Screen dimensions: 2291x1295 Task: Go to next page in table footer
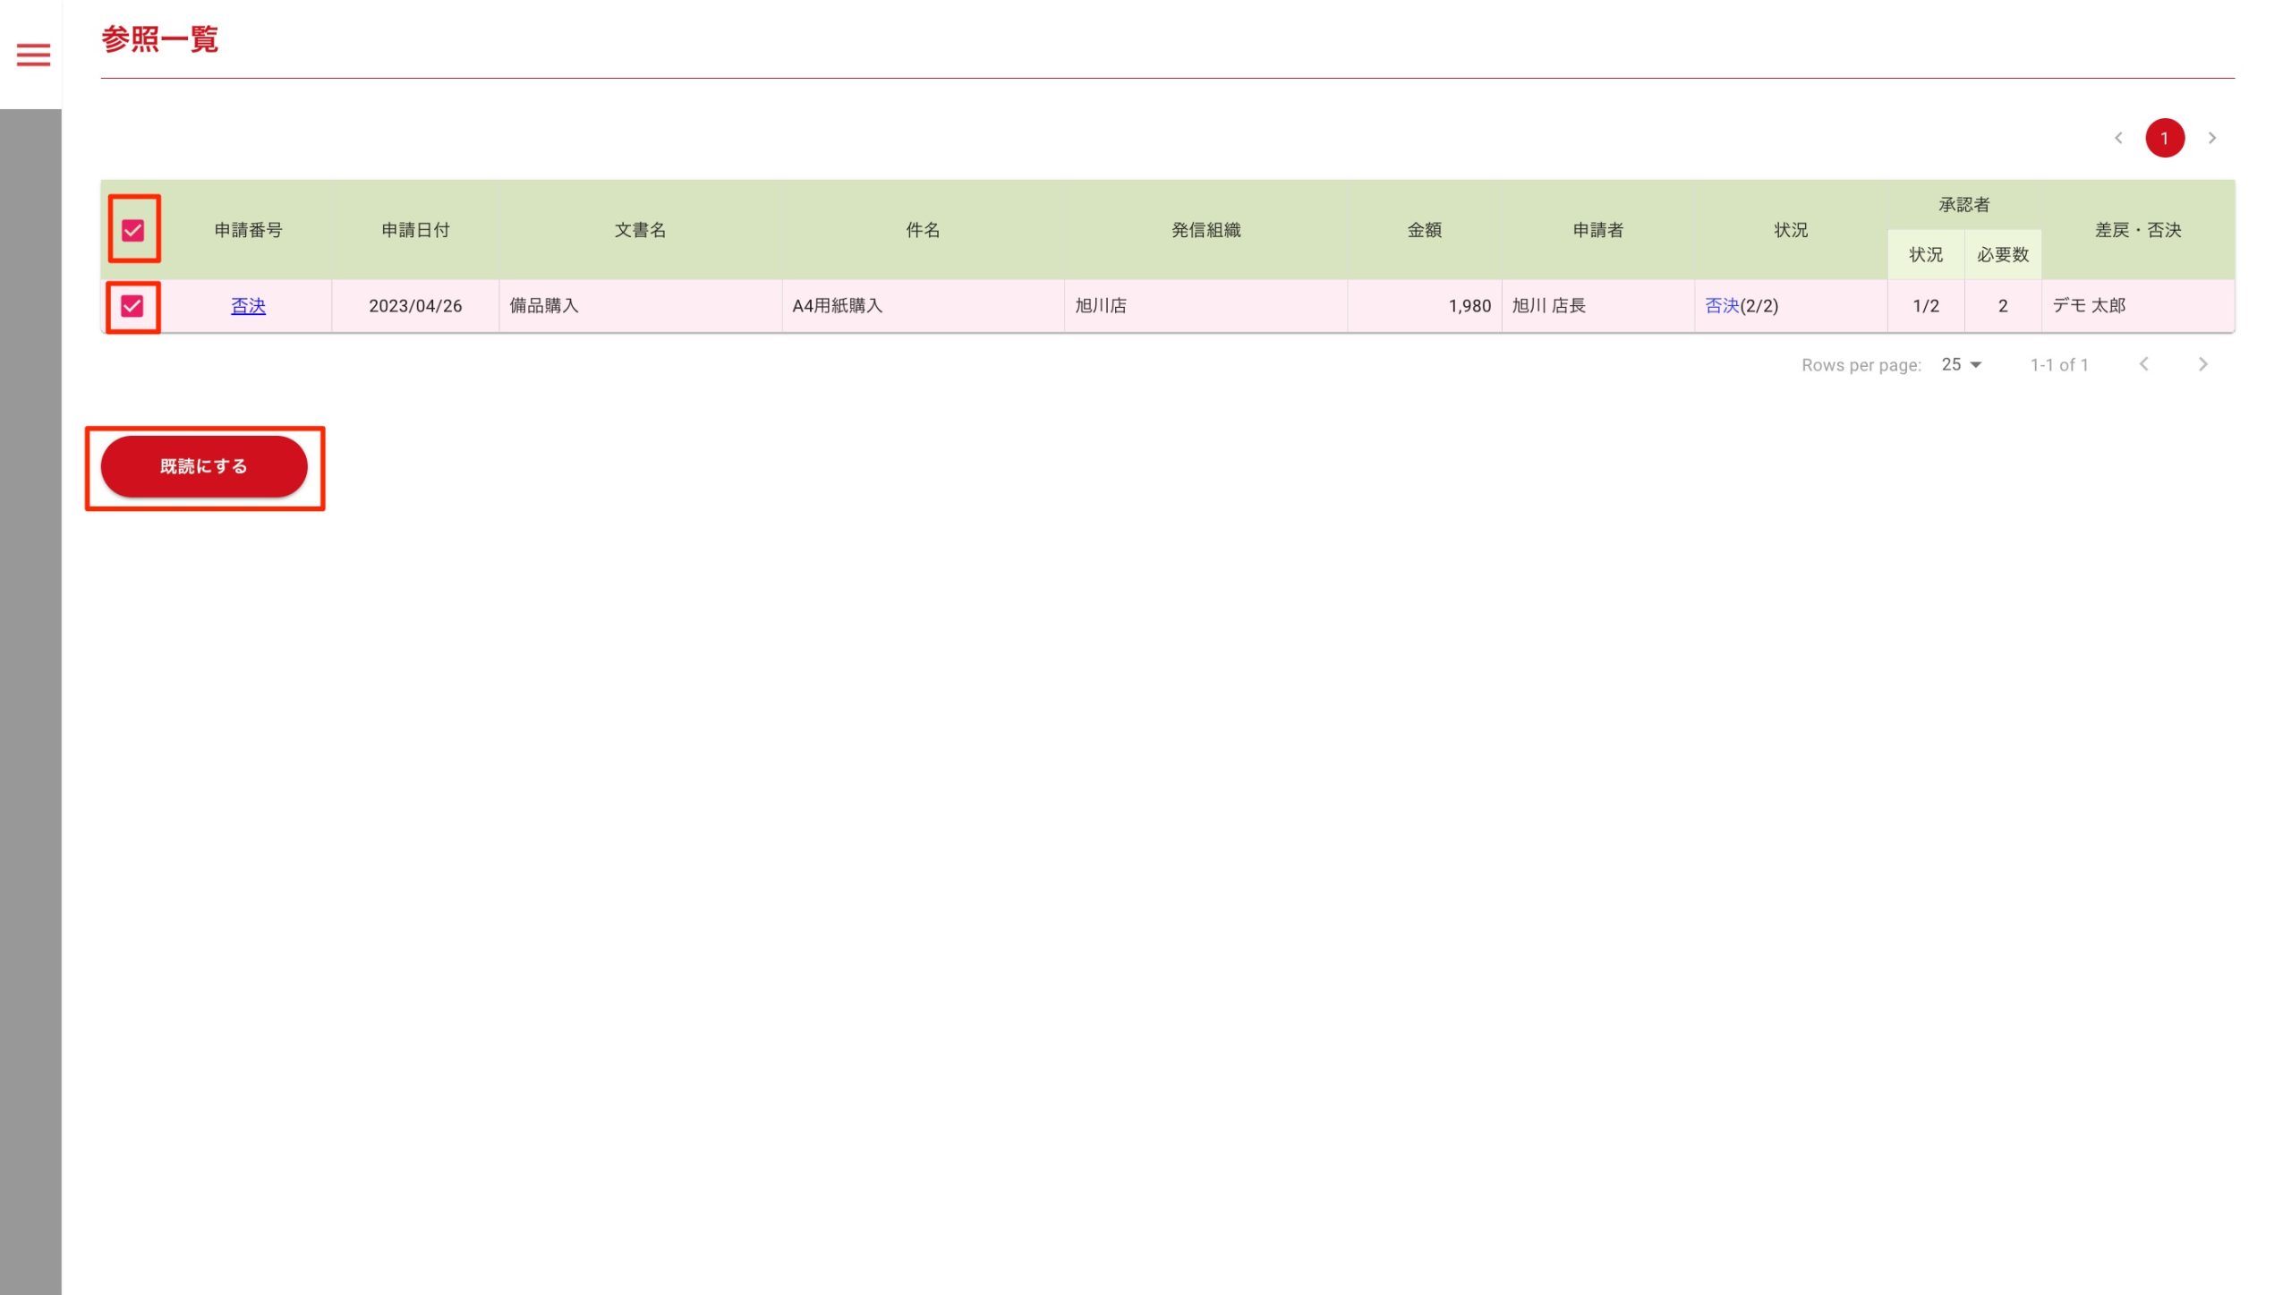click(2203, 364)
